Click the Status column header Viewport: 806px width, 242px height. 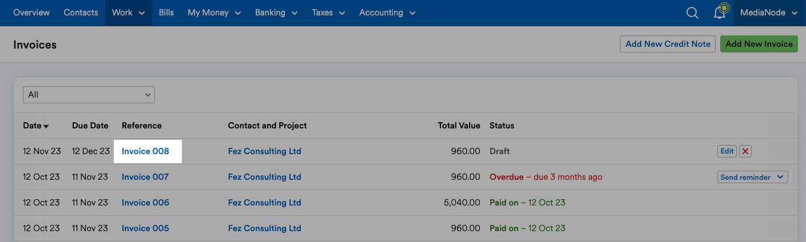tap(502, 126)
